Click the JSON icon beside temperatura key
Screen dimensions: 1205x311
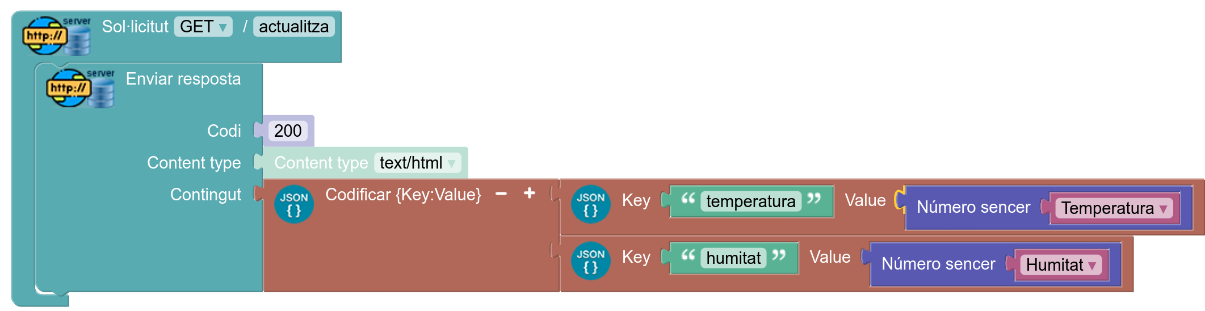(x=591, y=204)
